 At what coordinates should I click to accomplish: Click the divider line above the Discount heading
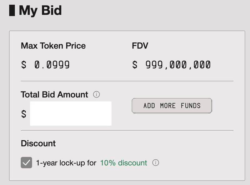(x=127, y=130)
